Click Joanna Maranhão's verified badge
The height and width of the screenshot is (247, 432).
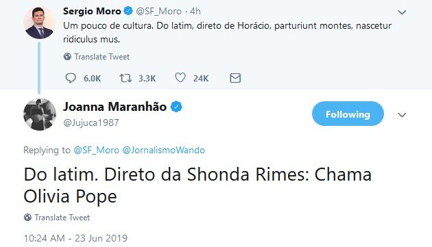tap(176, 107)
